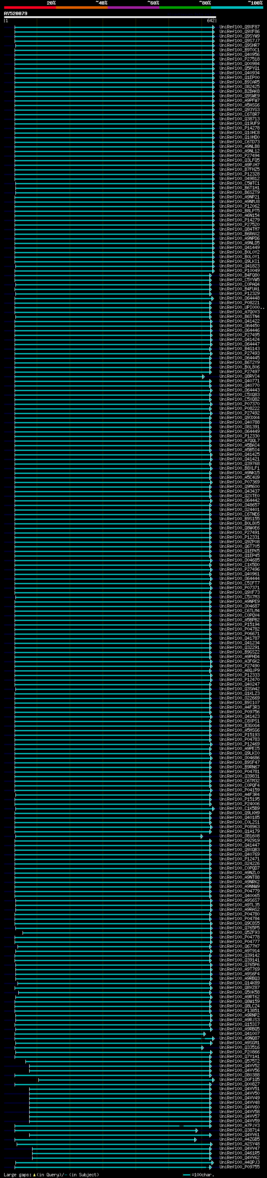Select label UniRef100_Q40247

coord(239,684)
